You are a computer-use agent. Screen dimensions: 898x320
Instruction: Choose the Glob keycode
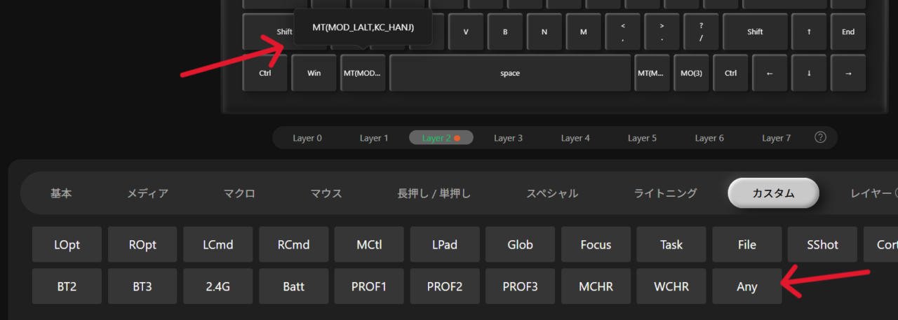pyautogui.click(x=521, y=244)
